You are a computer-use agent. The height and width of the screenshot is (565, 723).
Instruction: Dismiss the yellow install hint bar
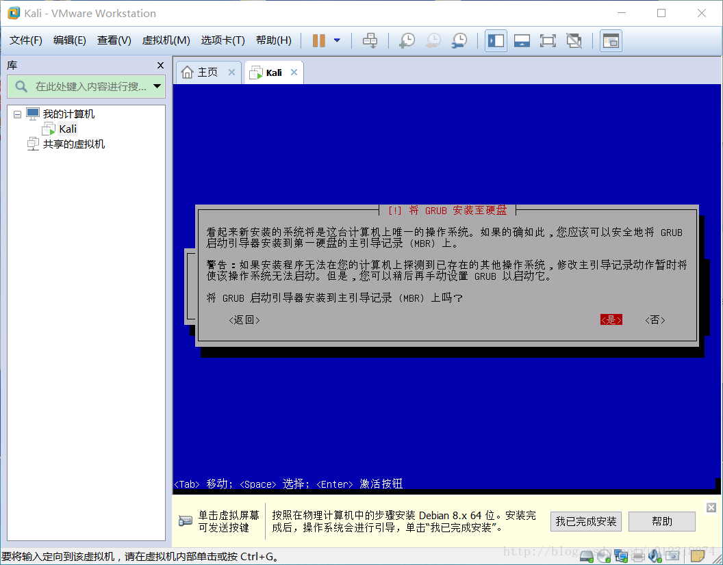(x=711, y=508)
